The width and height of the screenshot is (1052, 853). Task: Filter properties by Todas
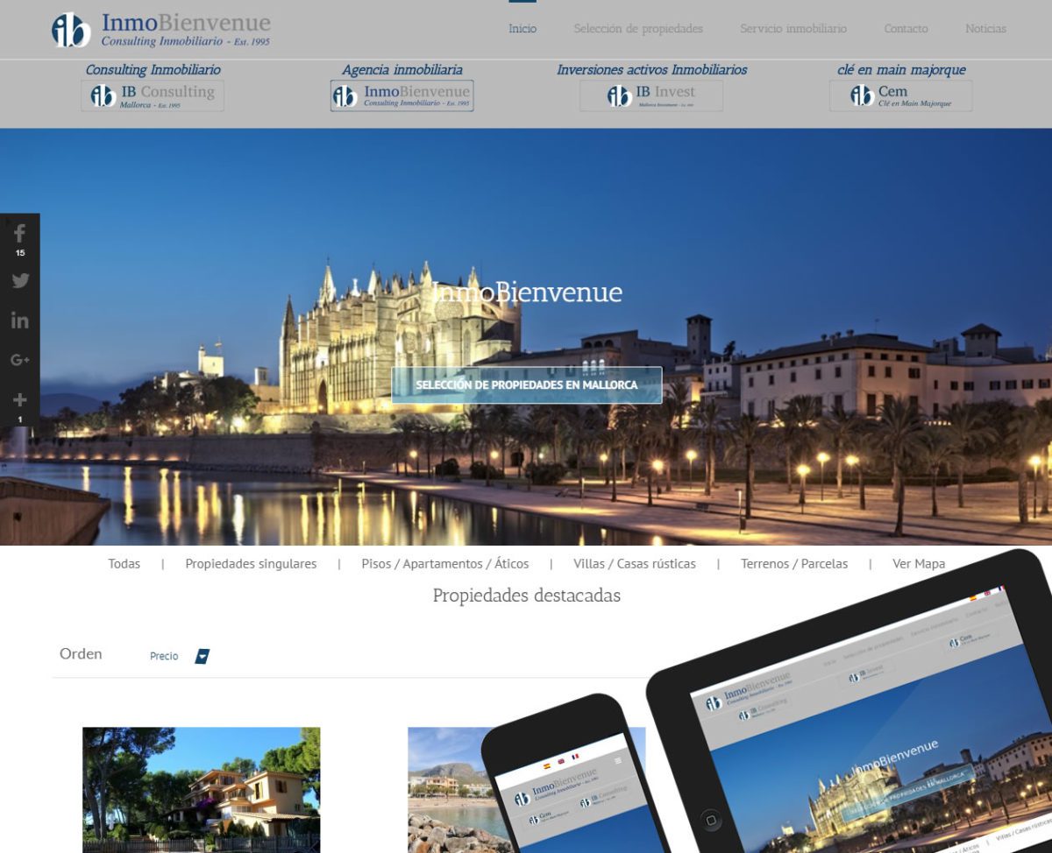click(x=124, y=564)
